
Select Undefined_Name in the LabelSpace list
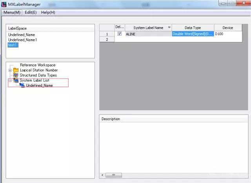tap(22, 35)
